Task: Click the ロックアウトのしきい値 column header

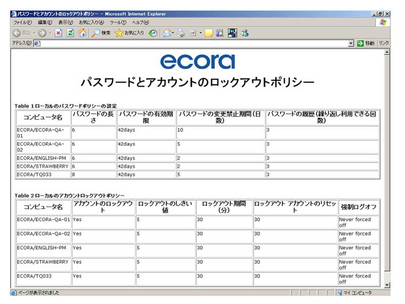Action: pos(166,207)
